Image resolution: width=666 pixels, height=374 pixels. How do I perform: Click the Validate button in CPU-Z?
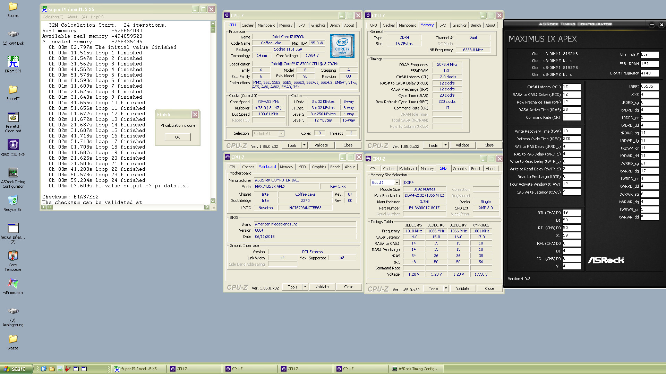[321, 145]
